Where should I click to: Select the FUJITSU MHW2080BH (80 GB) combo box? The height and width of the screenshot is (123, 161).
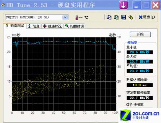coord(37,17)
